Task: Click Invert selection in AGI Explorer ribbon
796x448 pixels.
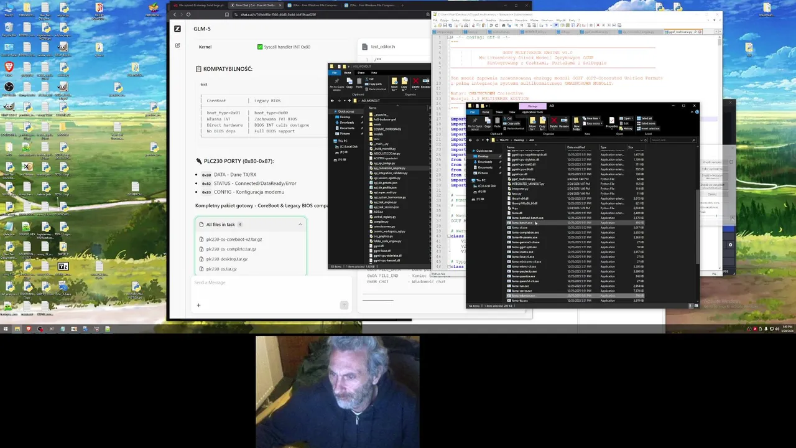Action: [648, 129]
